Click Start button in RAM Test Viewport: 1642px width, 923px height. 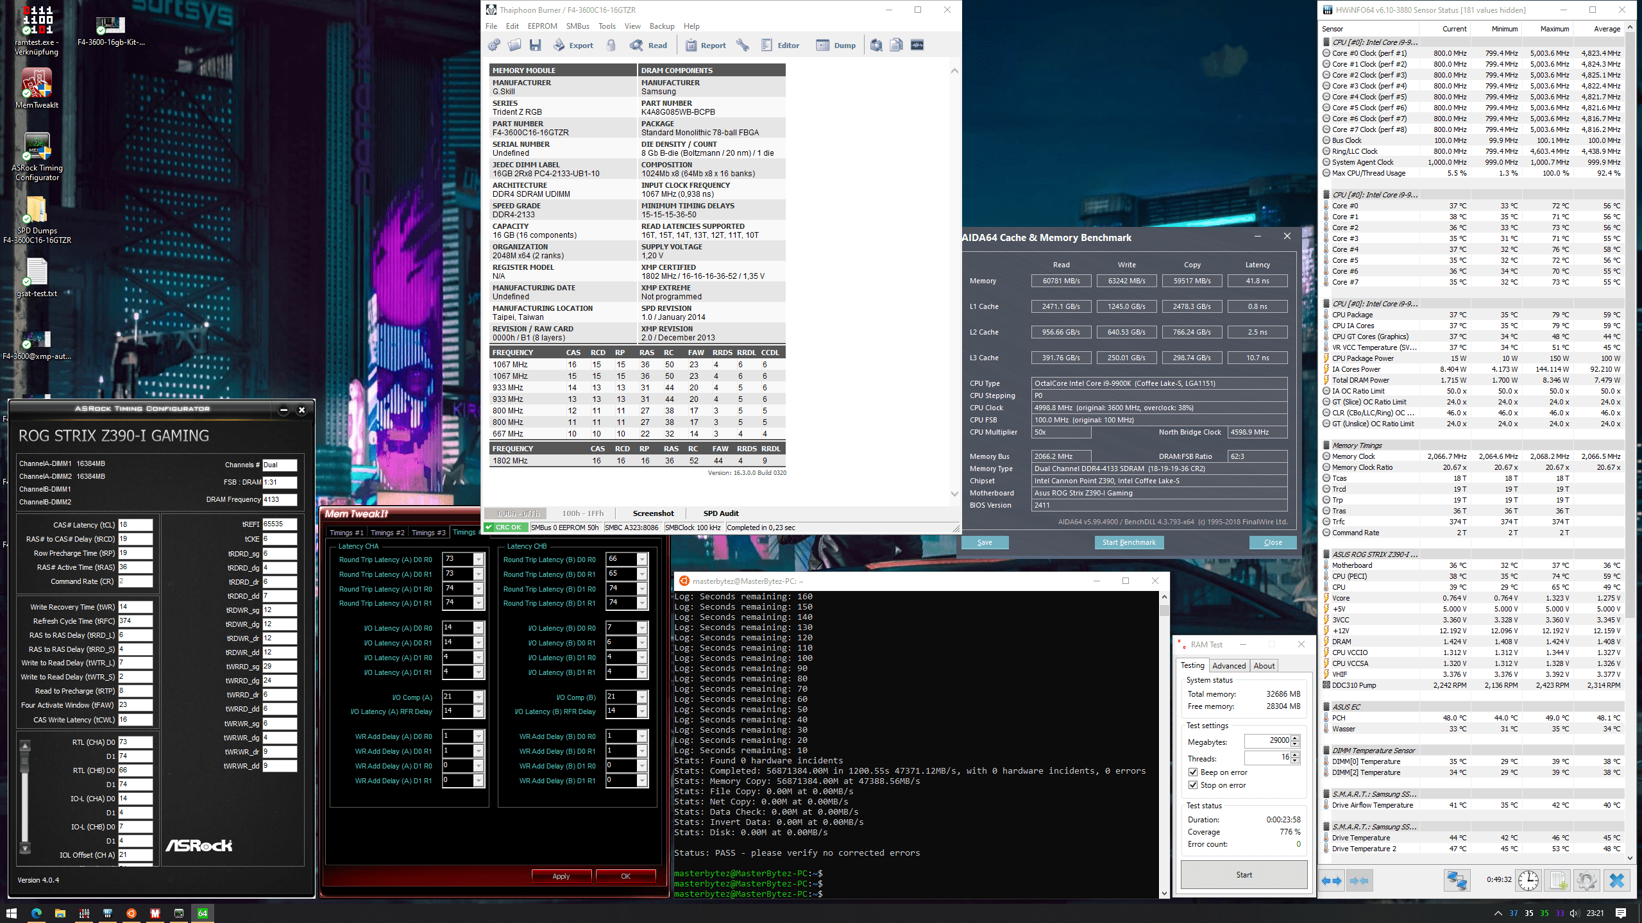pyautogui.click(x=1244, y=875)
